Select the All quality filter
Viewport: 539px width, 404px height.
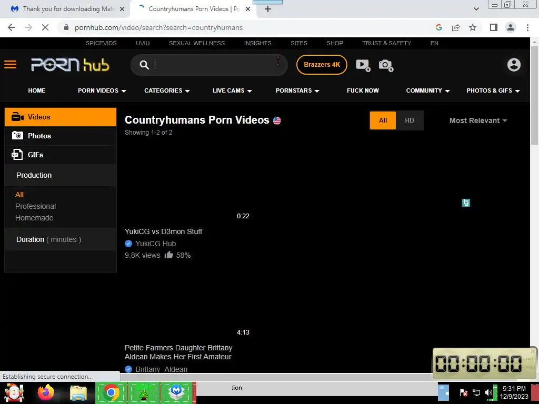[x=383, y=120]
